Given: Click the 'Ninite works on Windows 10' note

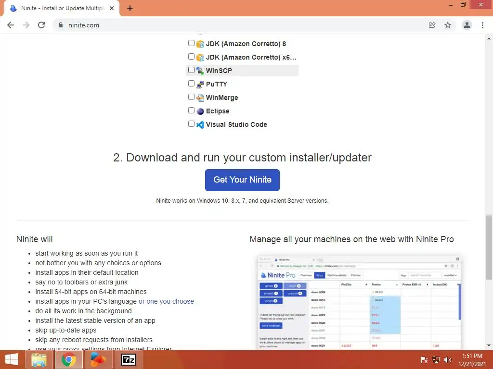Looking at the screenshot, I should (242, 201).
